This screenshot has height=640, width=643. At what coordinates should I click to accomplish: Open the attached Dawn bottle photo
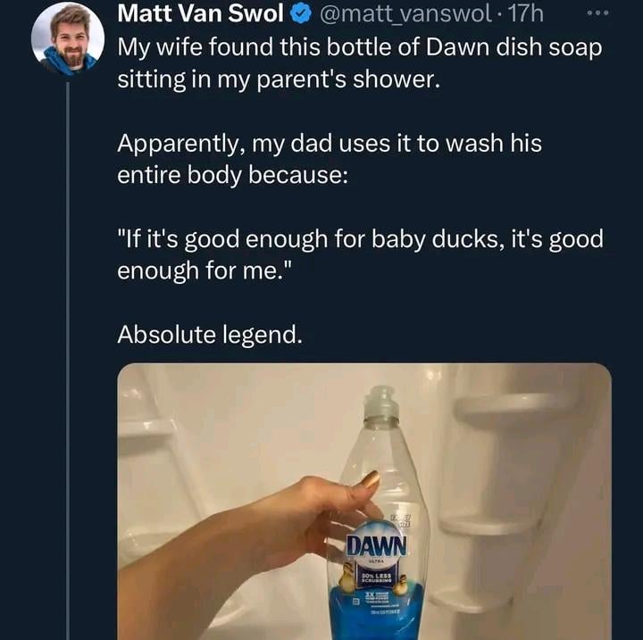tap(364, 501)
